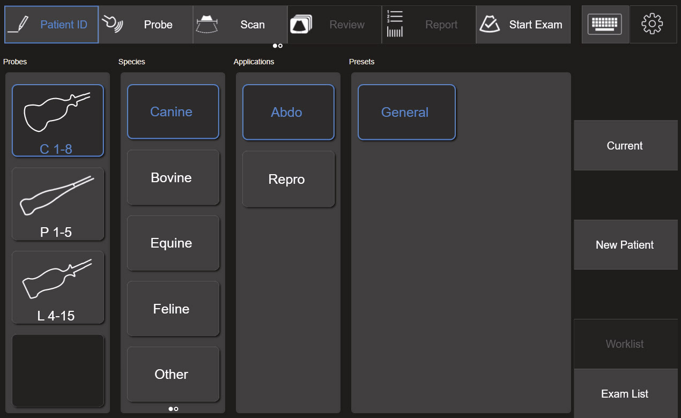Viewport: 681px width, 418px height.
Task: Click the Current patient button
Action: coord(626,146)
